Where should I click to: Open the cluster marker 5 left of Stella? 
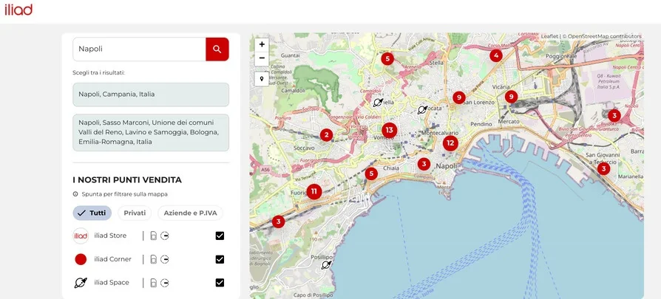387,58
